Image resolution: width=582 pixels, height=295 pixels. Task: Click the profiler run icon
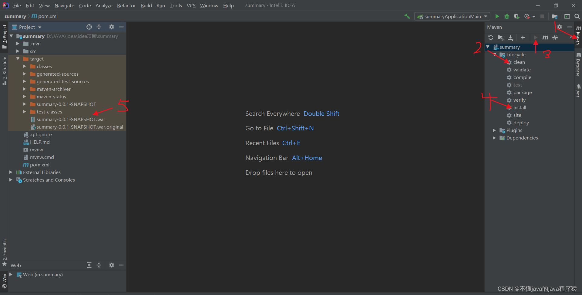pyautogui.click(x=527, y=16)
